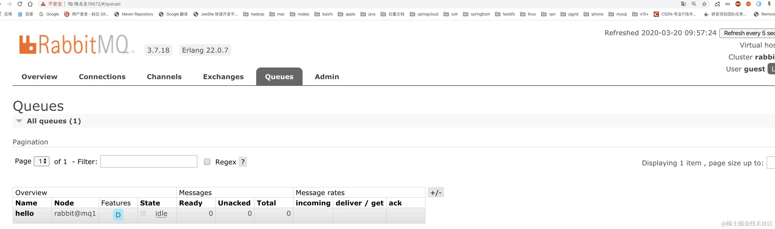Switch to the Connections tab
The image size is (775, 229).
tap(102, 77)
